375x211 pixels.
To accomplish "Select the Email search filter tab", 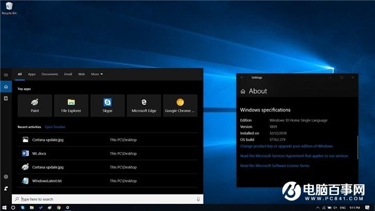I will tap(68, 74).
